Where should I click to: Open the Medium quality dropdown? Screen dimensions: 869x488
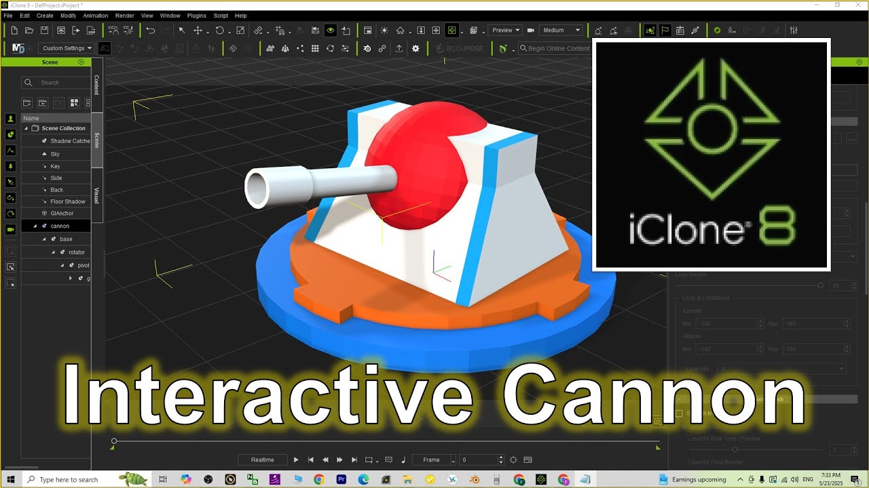(x=561, y=30)
